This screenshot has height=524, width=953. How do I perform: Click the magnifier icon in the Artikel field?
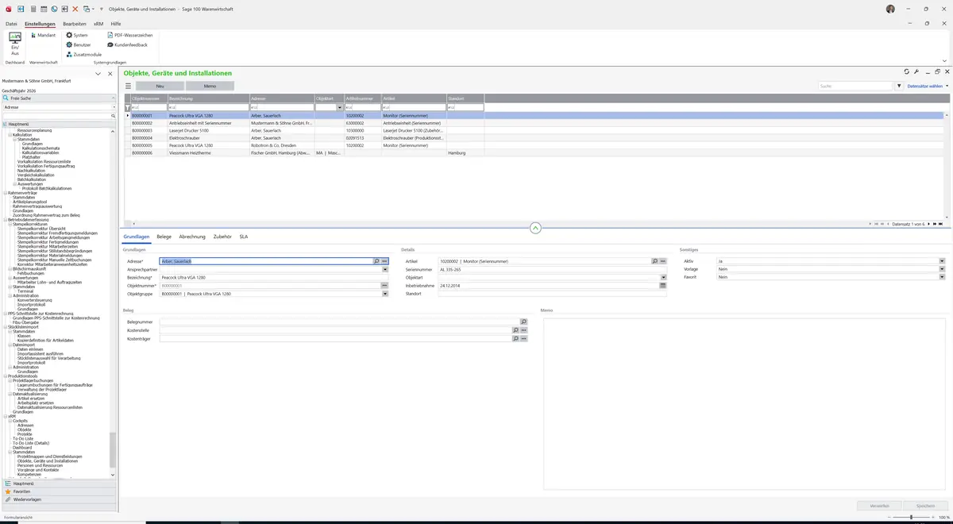pyautogui.click(x=654, y=261)
